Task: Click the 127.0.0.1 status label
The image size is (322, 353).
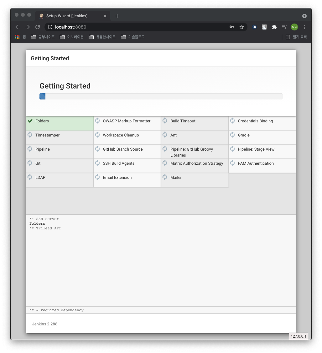Action: click(299, 336)
